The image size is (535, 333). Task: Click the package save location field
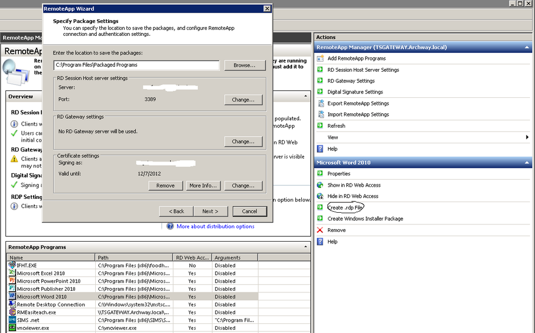[x=136, y=65]
